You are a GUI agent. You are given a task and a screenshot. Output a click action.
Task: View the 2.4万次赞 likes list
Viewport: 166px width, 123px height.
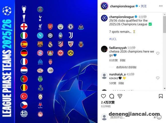[108, 102]
